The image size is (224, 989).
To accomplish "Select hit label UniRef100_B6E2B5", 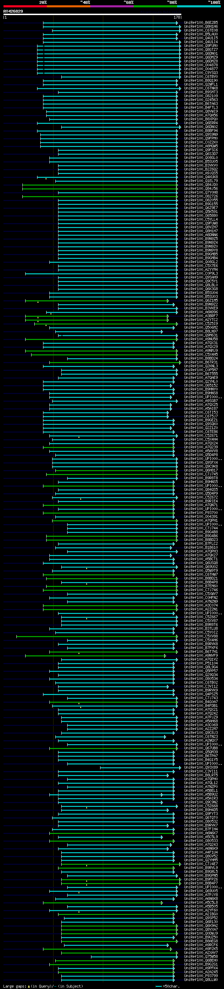I will tap(201, 23).
